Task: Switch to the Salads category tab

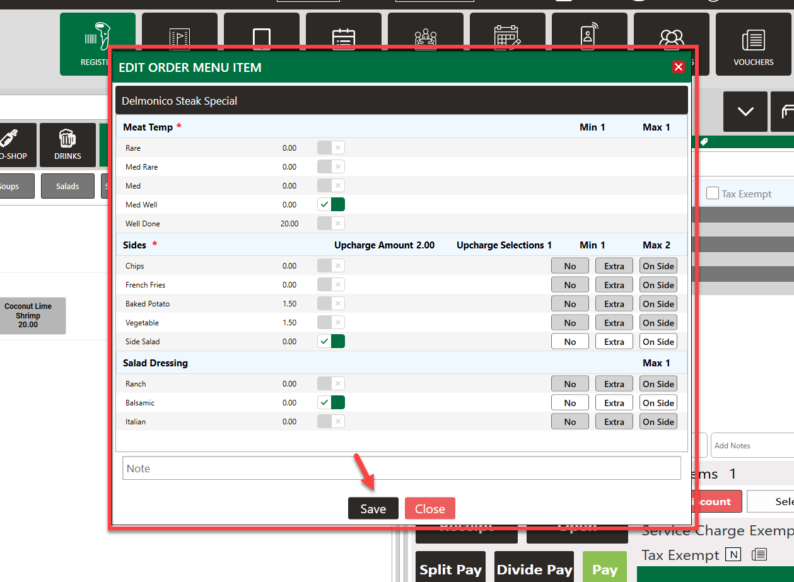Action: coord(67,187)
